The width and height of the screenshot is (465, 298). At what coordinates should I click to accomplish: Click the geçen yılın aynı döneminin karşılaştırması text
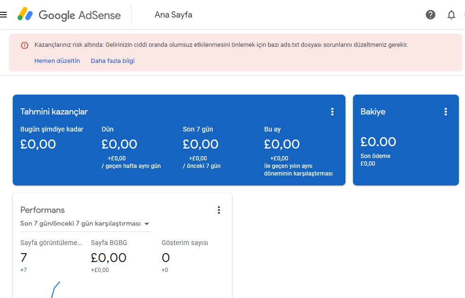click(x=298, y=170)
